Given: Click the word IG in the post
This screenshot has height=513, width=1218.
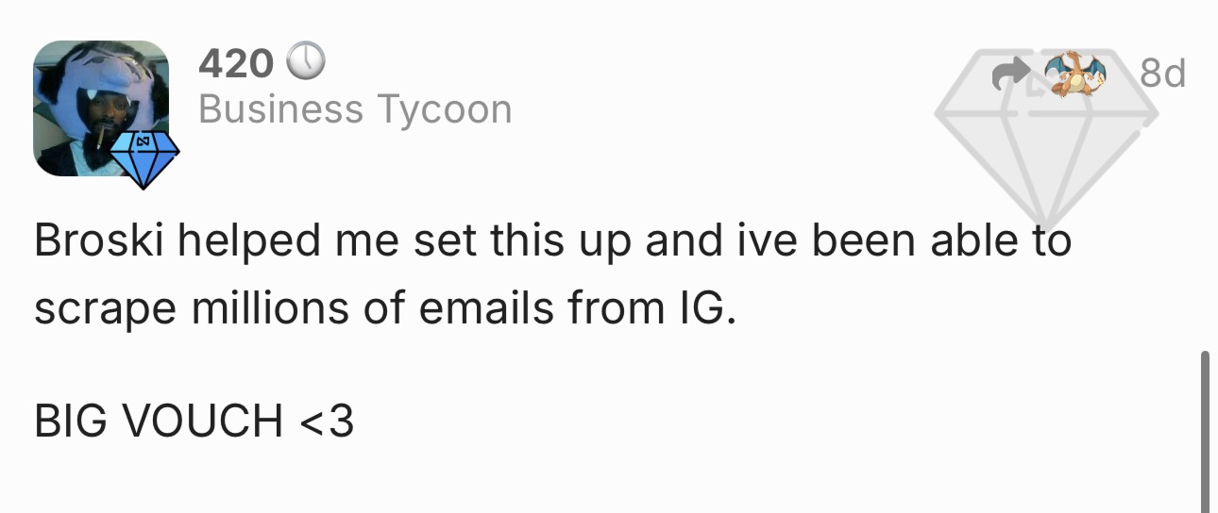Looking at the screenshot, I should pos(704,310).
